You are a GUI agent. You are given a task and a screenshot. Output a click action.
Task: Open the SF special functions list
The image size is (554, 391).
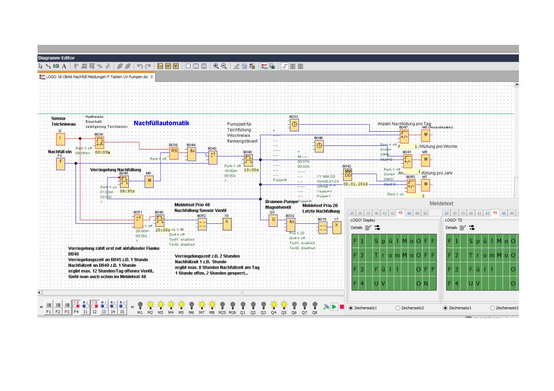point(175,66)
